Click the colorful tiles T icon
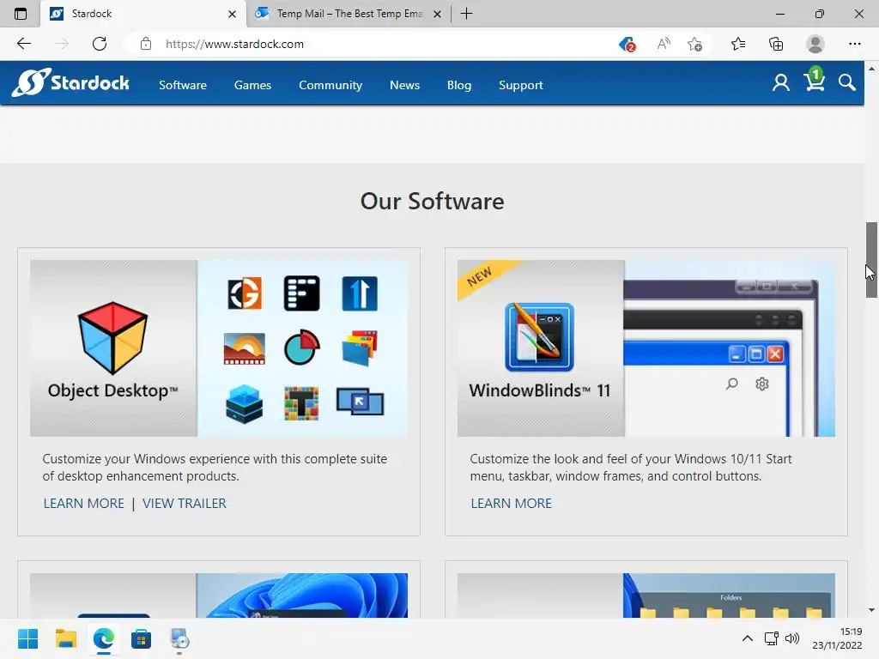This screenshot has width=879, height=659. (x=301, y=403)
